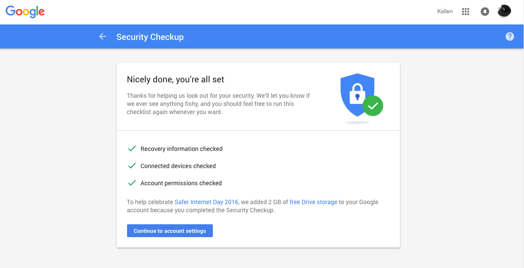Select the Connected devices checked item
The height and width of the screenshot is (268, 524).
(x=178, y=166)
